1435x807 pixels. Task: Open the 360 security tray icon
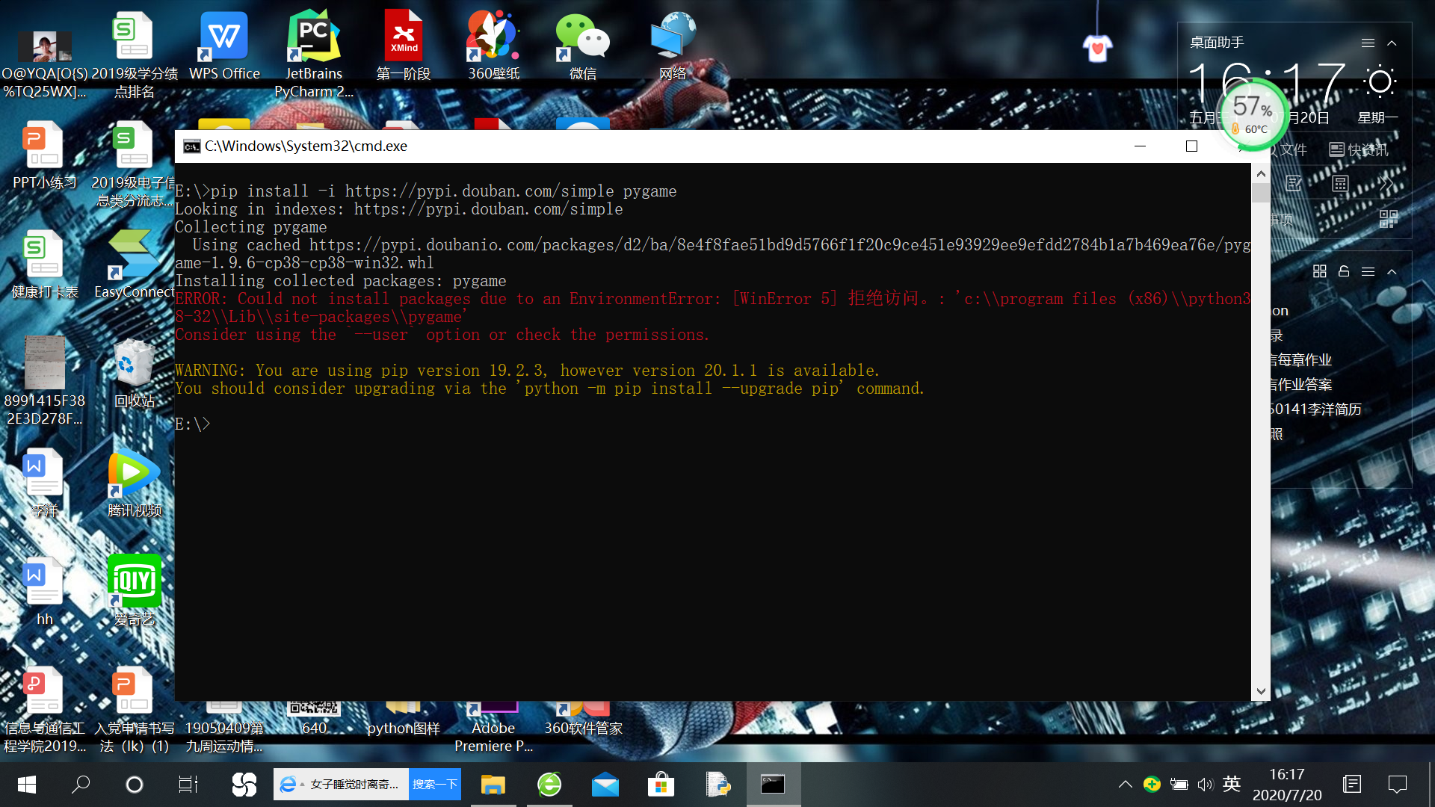point(1152,785)
